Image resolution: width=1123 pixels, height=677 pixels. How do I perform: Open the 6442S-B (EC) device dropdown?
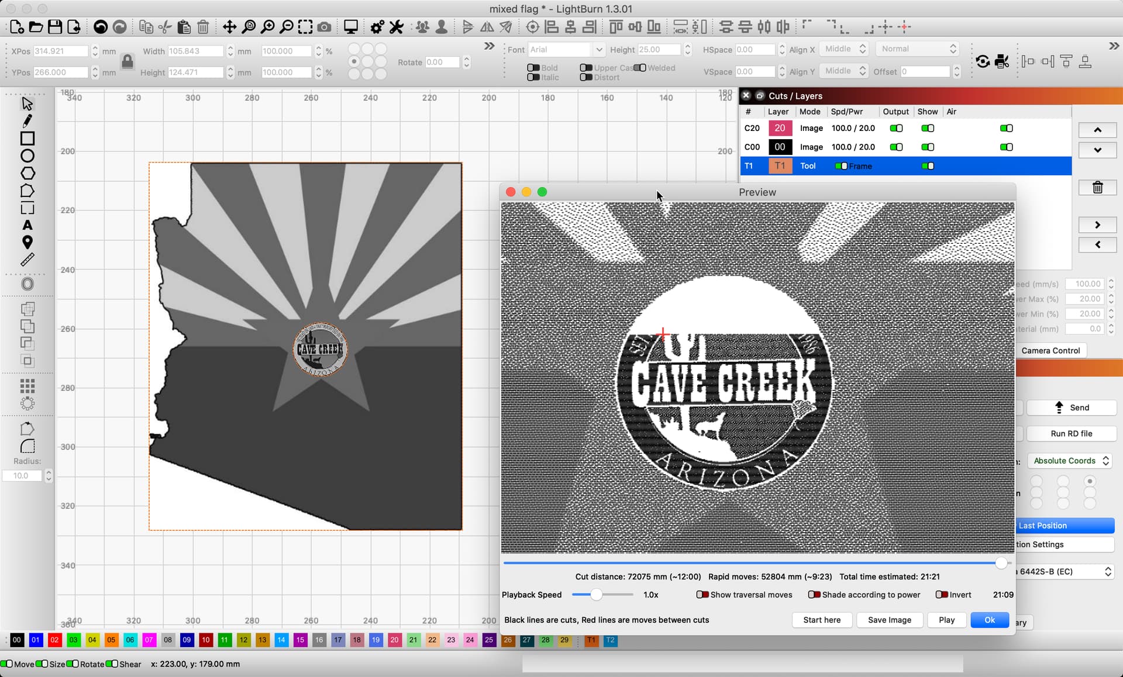1064,572
